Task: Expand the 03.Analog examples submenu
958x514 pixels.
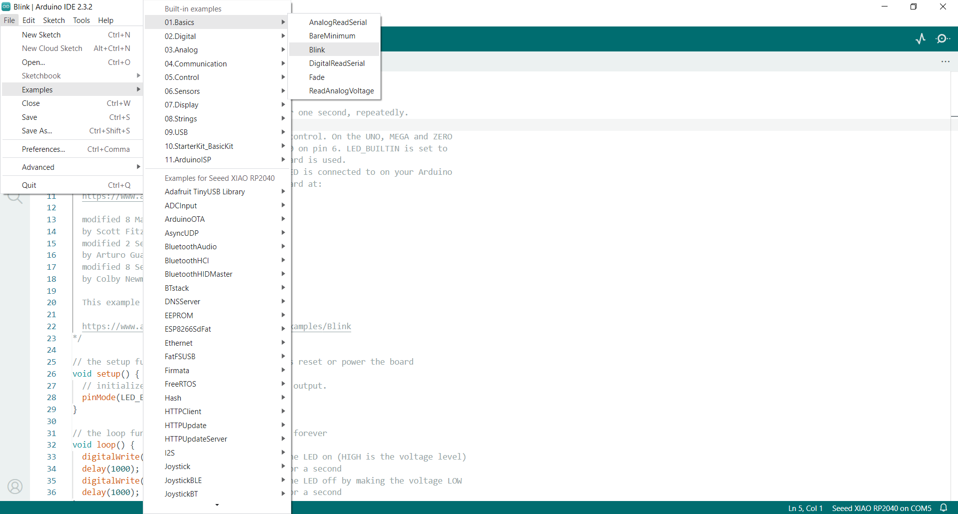Action: coord(217,50)
